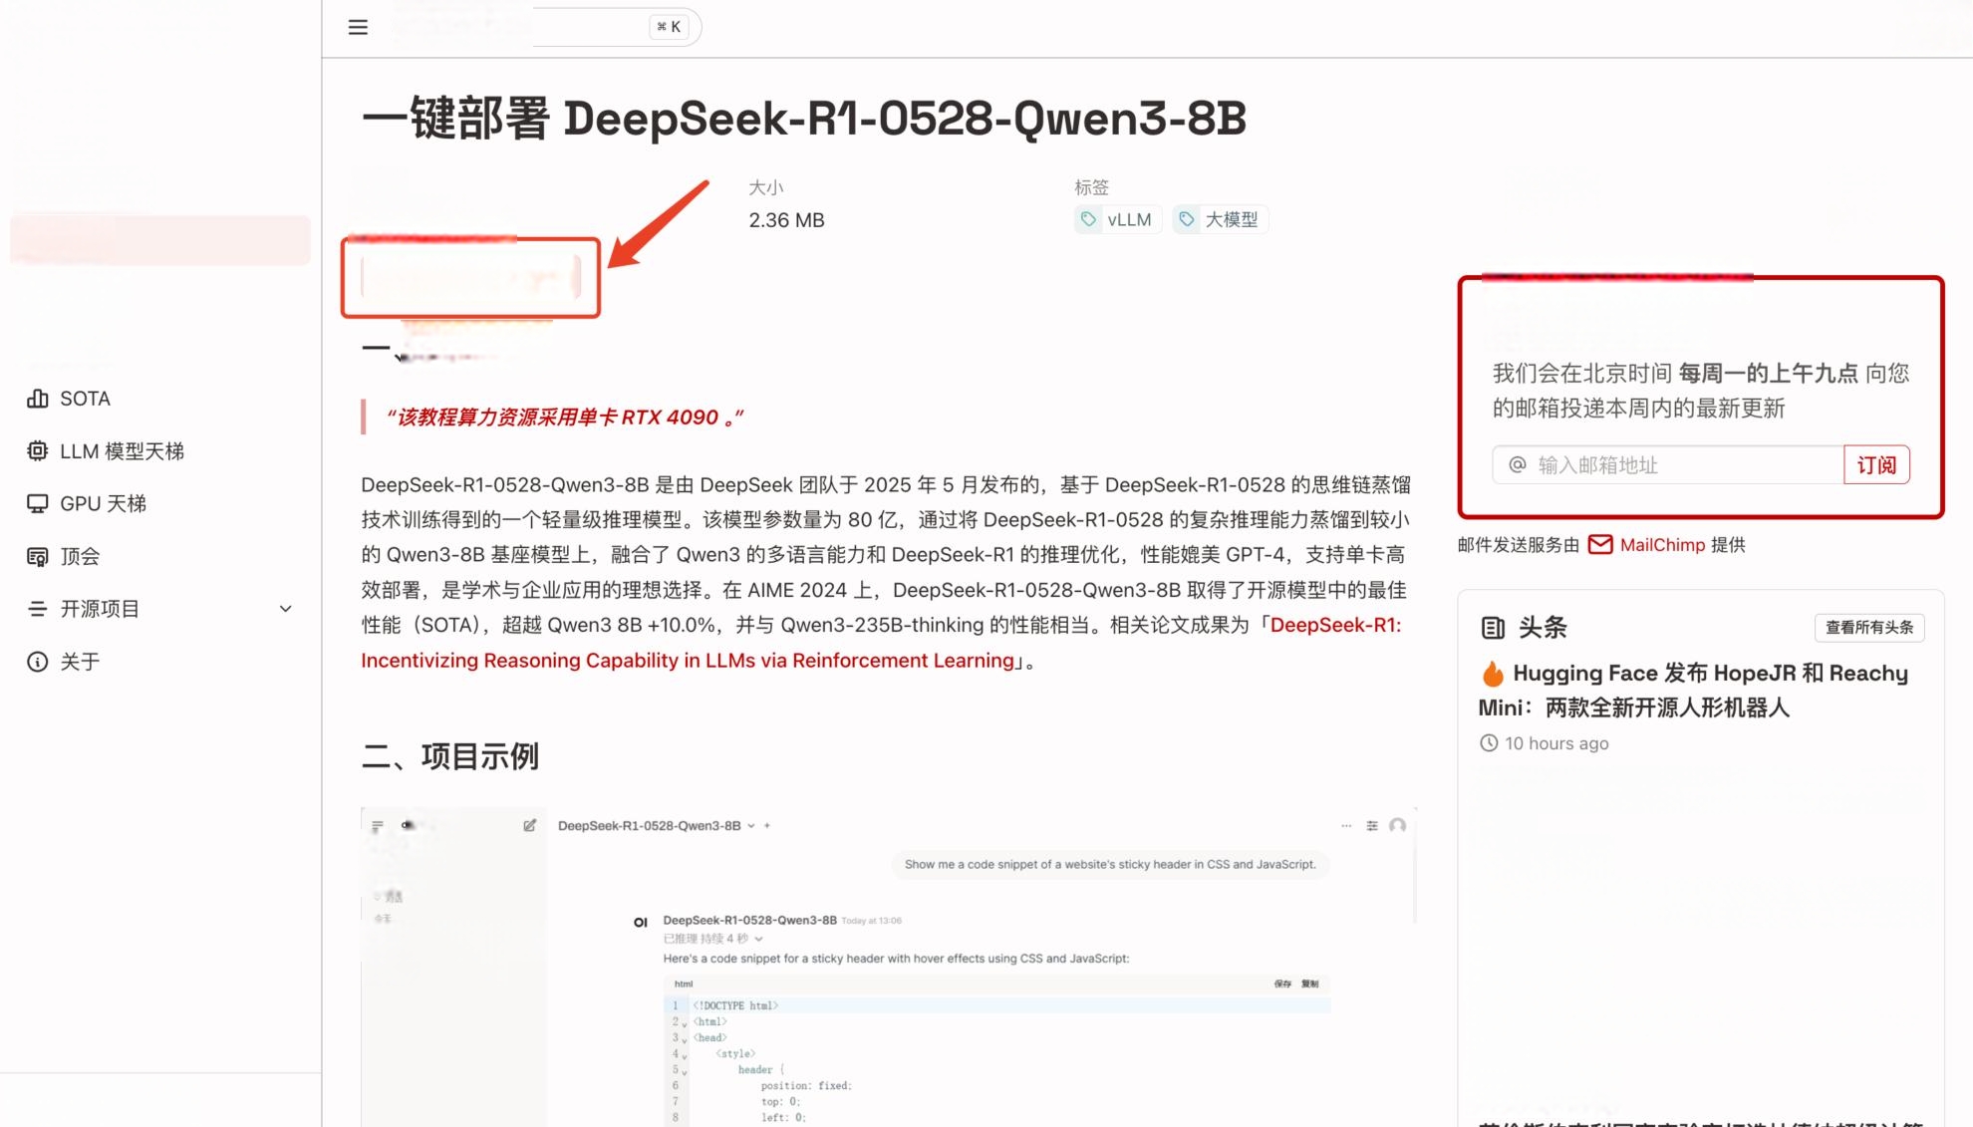
Task: Click the user avatar icon in example
Action: [1398, 826]
